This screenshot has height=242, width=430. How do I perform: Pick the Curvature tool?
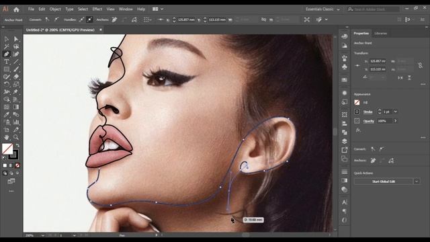click(16, 54)
